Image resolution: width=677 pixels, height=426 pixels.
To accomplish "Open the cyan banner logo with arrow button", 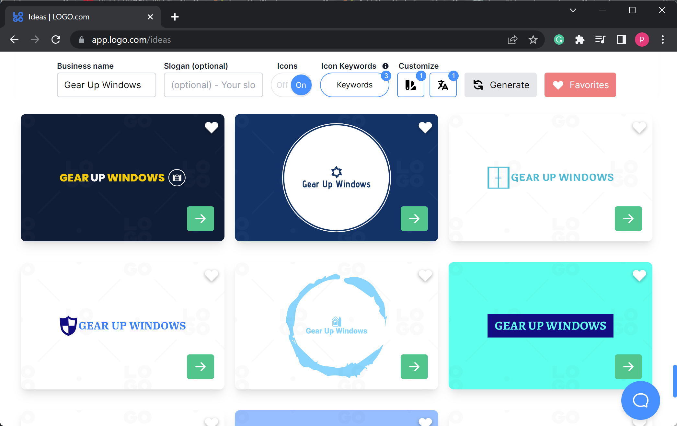I will [628, 367].
